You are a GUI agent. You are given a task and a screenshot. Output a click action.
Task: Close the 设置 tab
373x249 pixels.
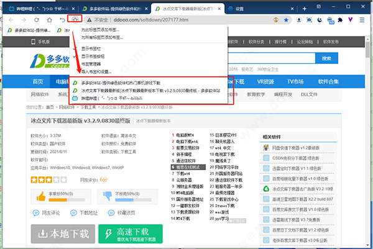point(292,9)
